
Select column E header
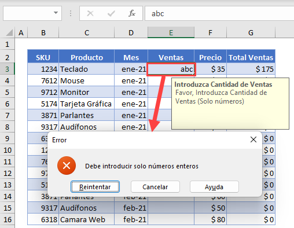171,32
